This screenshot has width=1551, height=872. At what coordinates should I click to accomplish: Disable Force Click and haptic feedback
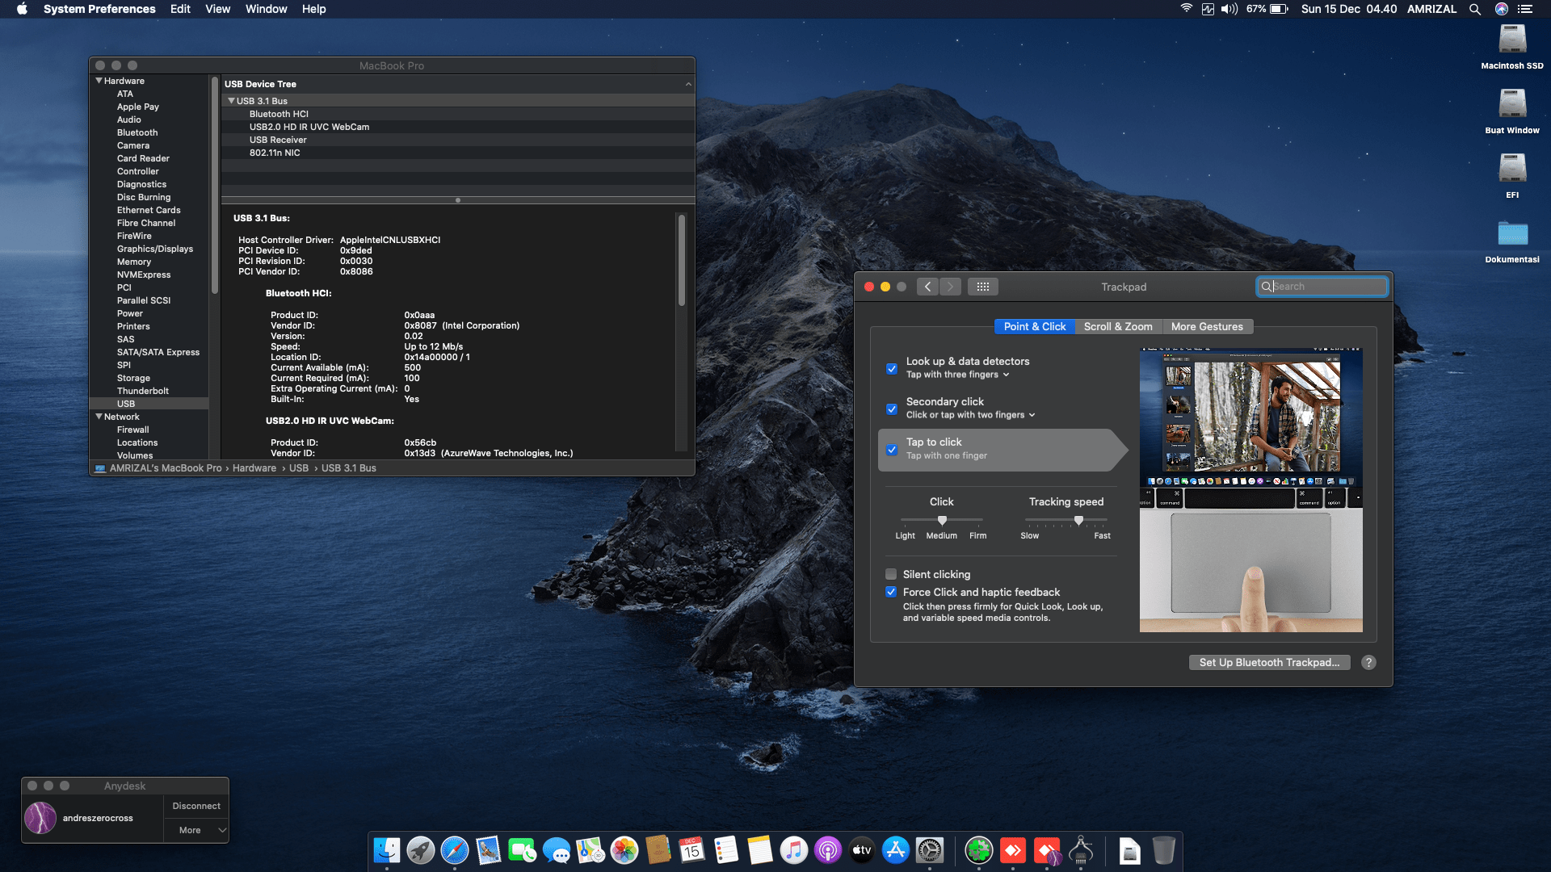click(891, 592)
